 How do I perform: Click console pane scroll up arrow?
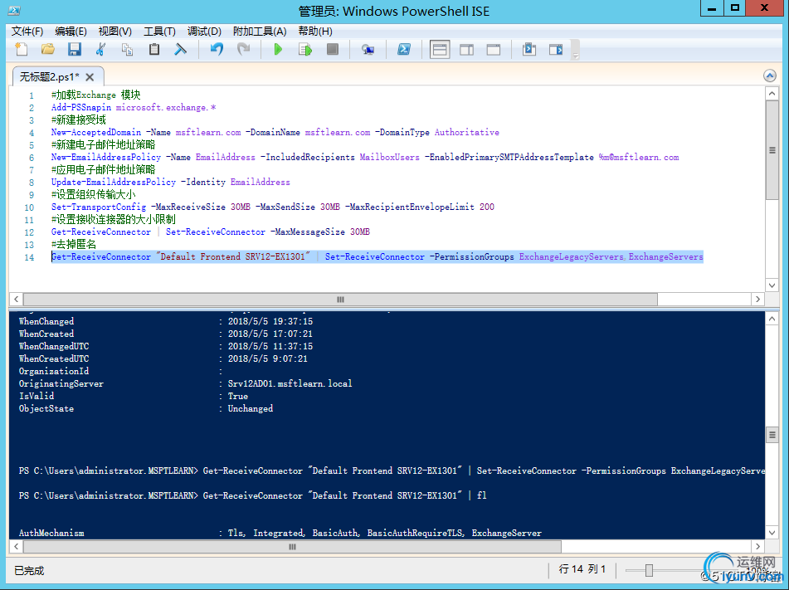(x=772, y=319)
